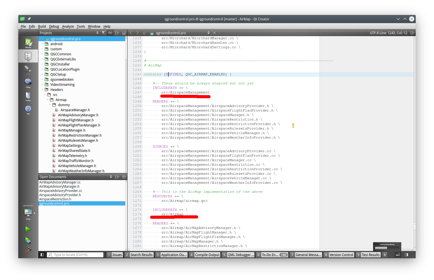
Task: Split the Open Documents panel
Action: click(x=117, y=177)
